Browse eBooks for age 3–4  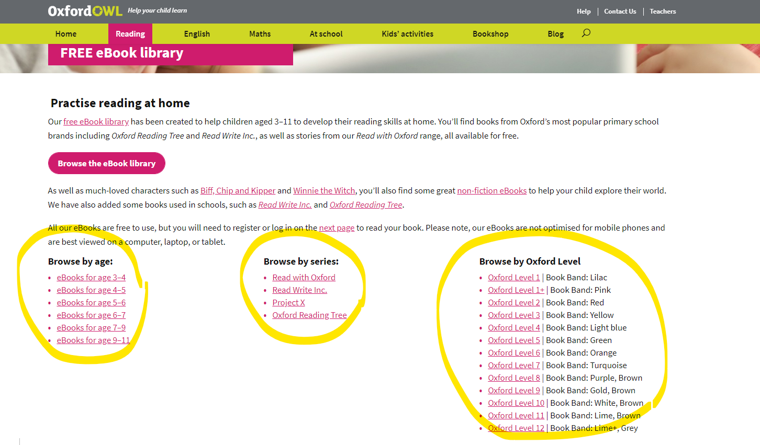coord(91,277)
